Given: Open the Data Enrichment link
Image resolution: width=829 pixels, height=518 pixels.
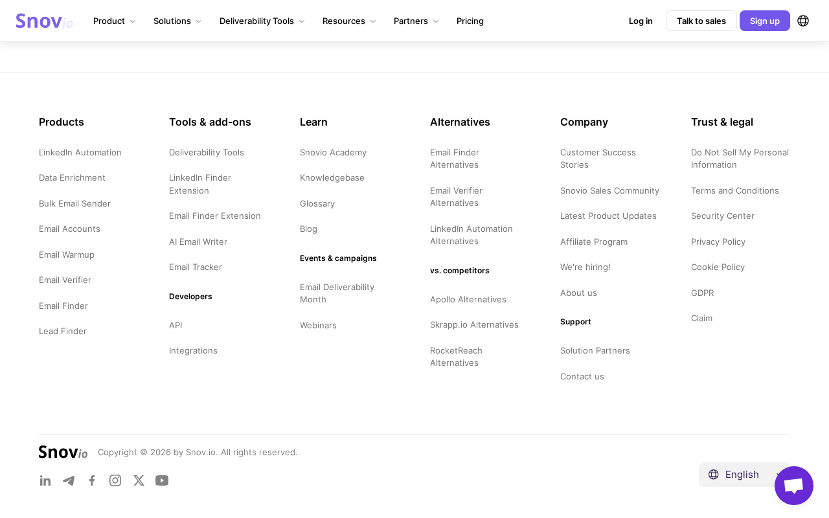Looking at the screenshot, I should (72, 177).
